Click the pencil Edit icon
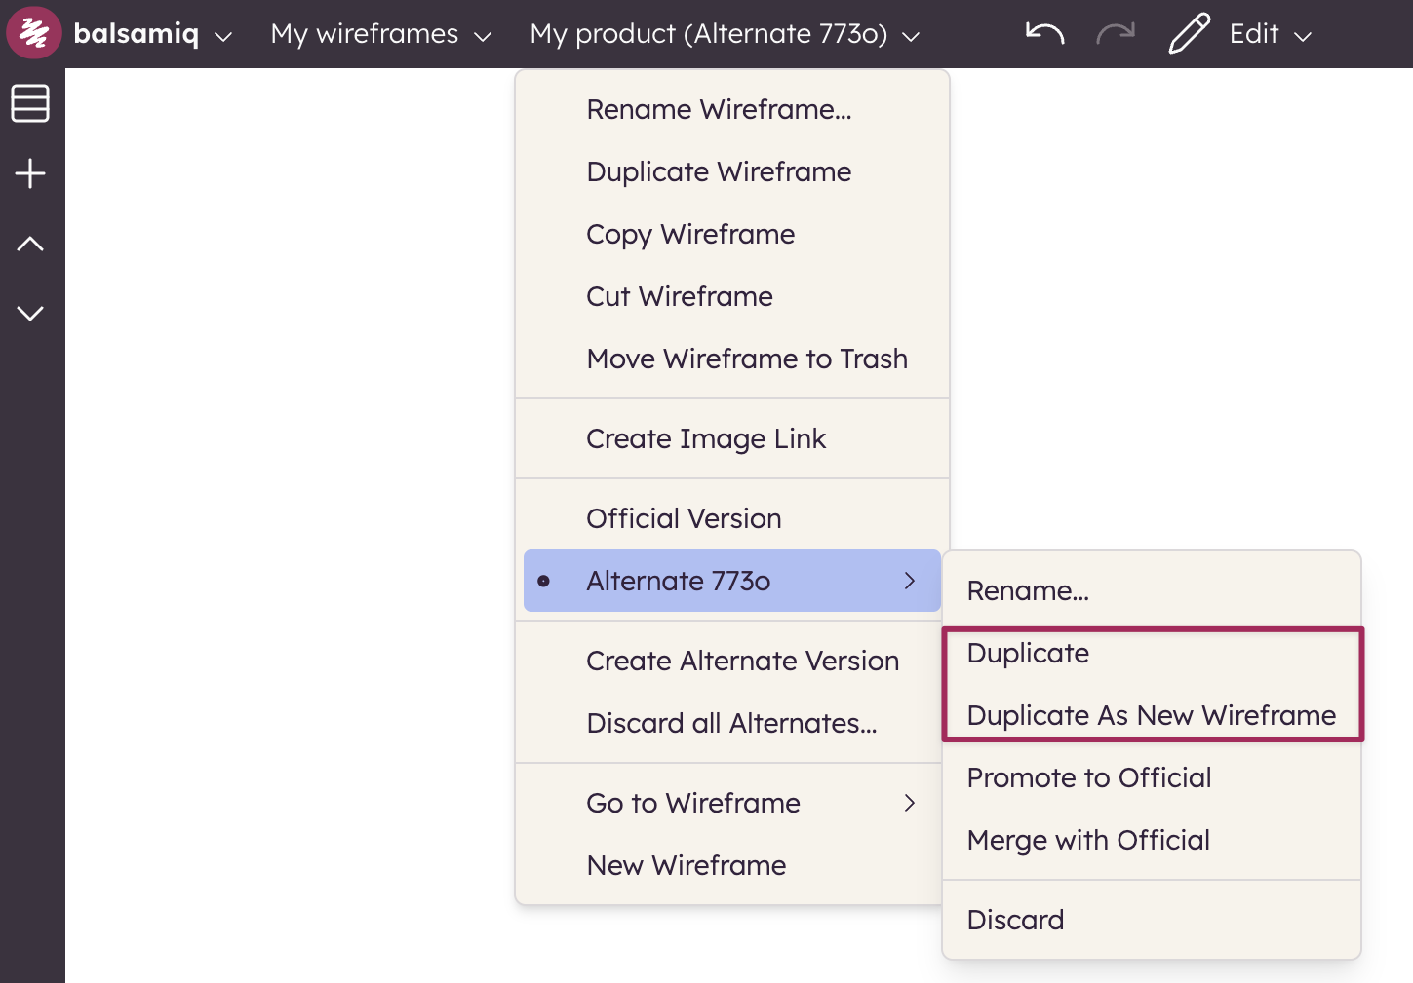The image size is (1413, 983). [x=1190, y=33]
